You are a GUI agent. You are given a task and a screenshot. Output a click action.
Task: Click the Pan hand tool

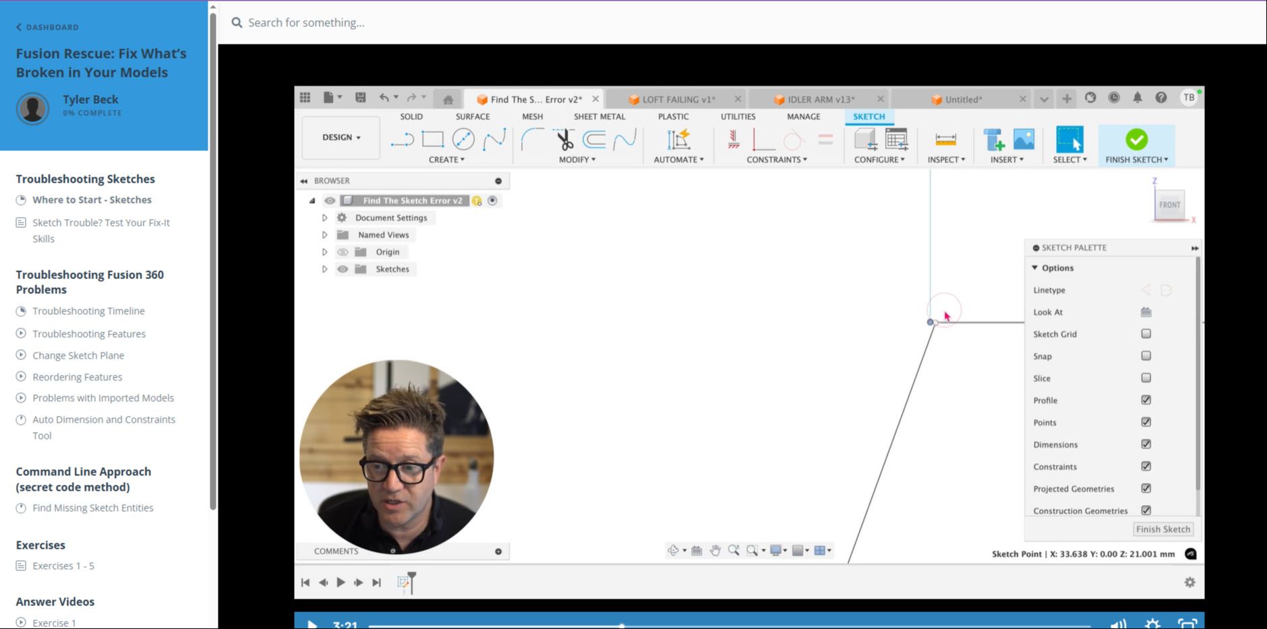[x=715, y=551]
